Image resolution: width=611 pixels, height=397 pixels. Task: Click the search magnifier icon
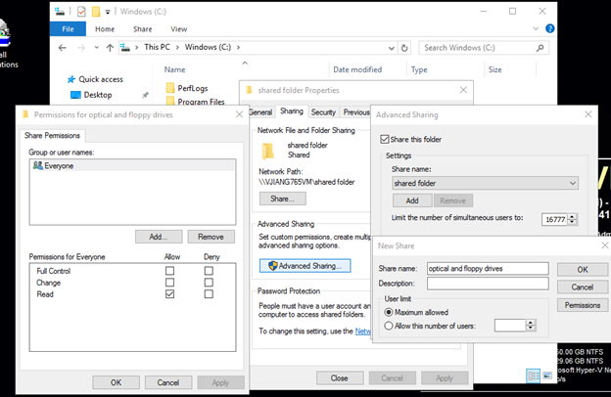(x=540, y=48)
